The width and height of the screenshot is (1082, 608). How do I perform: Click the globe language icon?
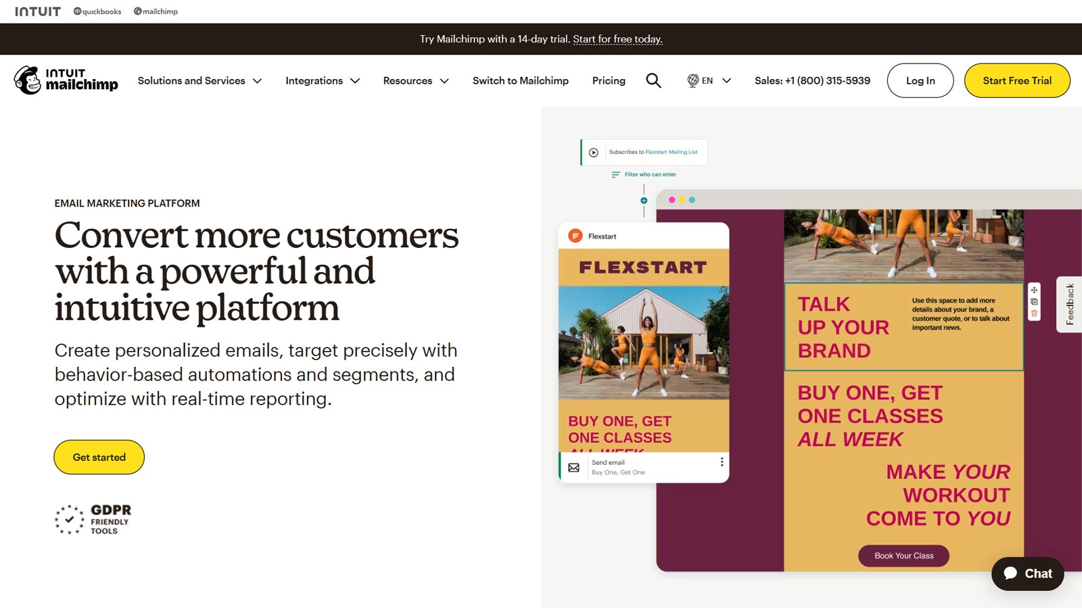point(693,80)
